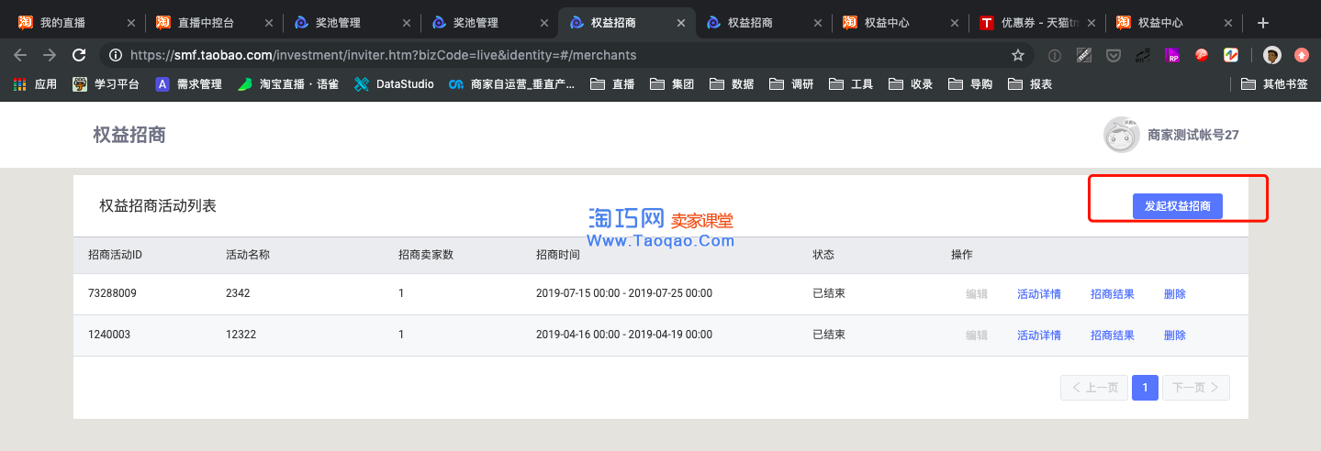
Task: Select page 1 in pagination
Action: click(1145, 388)
